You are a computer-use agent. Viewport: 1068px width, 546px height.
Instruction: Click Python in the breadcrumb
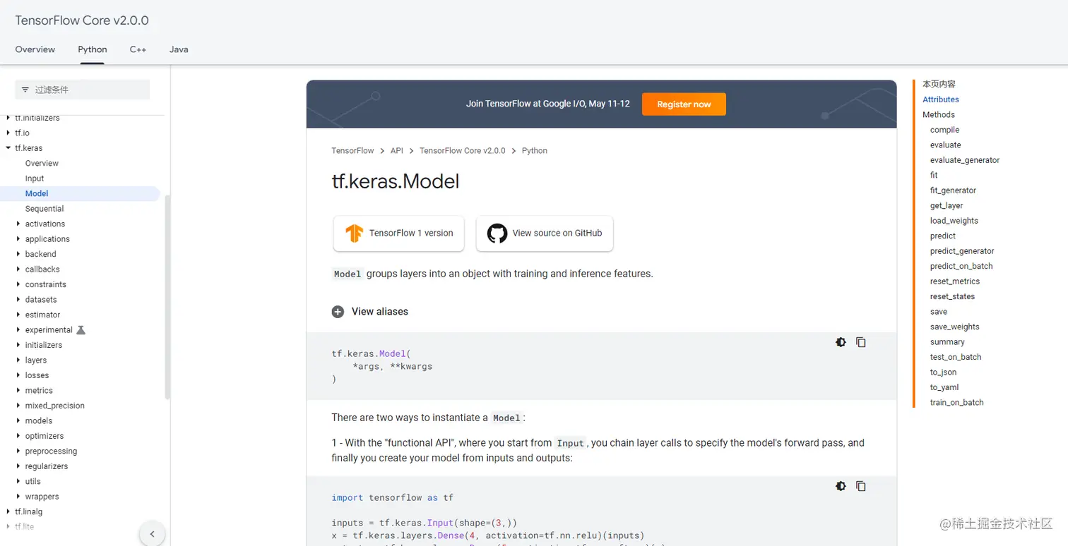pos(535,151)
